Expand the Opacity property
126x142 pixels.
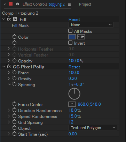(9, 61)
